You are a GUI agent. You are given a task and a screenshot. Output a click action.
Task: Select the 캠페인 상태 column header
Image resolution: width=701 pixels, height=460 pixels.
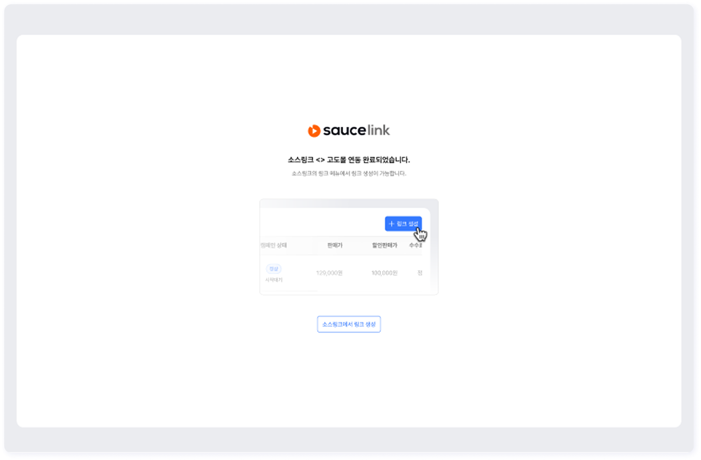point(274,245)
